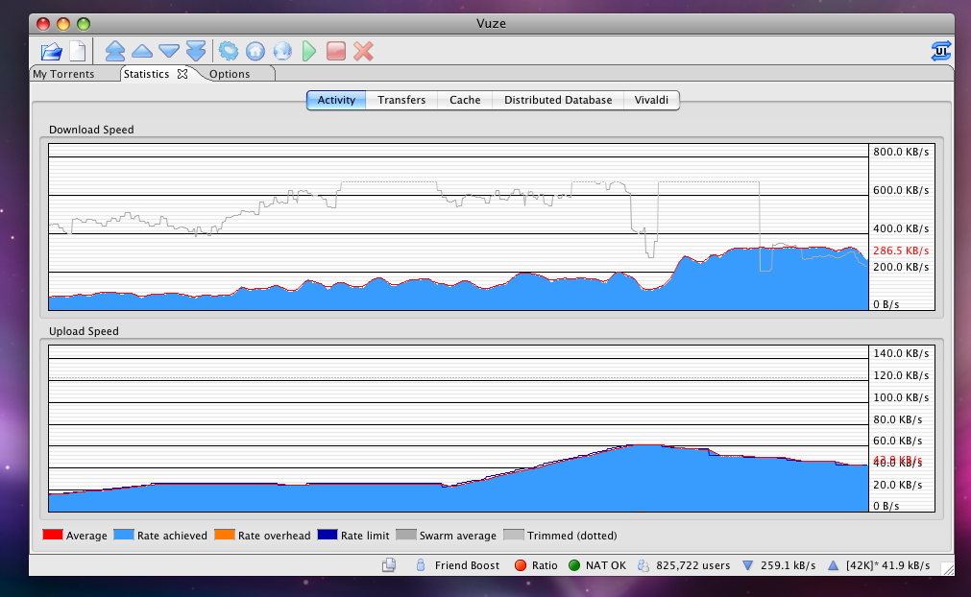This screenshot has width=971, height=597.
Task: Move the torrent down in queue
Action: tap(168, 50)
